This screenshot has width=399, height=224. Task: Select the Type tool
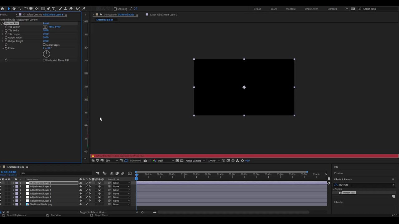point(54,9)
